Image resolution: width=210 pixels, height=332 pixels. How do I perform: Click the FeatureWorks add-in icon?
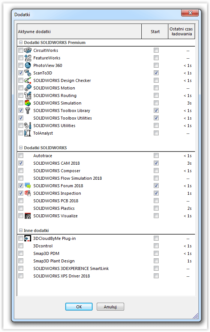pos(28,58)
